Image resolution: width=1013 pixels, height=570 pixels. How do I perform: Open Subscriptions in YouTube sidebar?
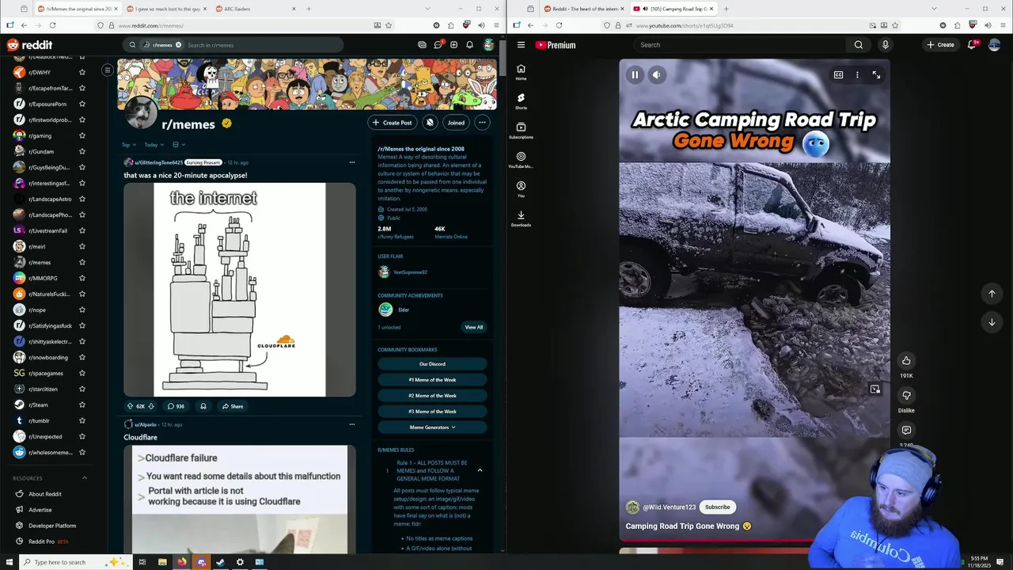(521, 131)
